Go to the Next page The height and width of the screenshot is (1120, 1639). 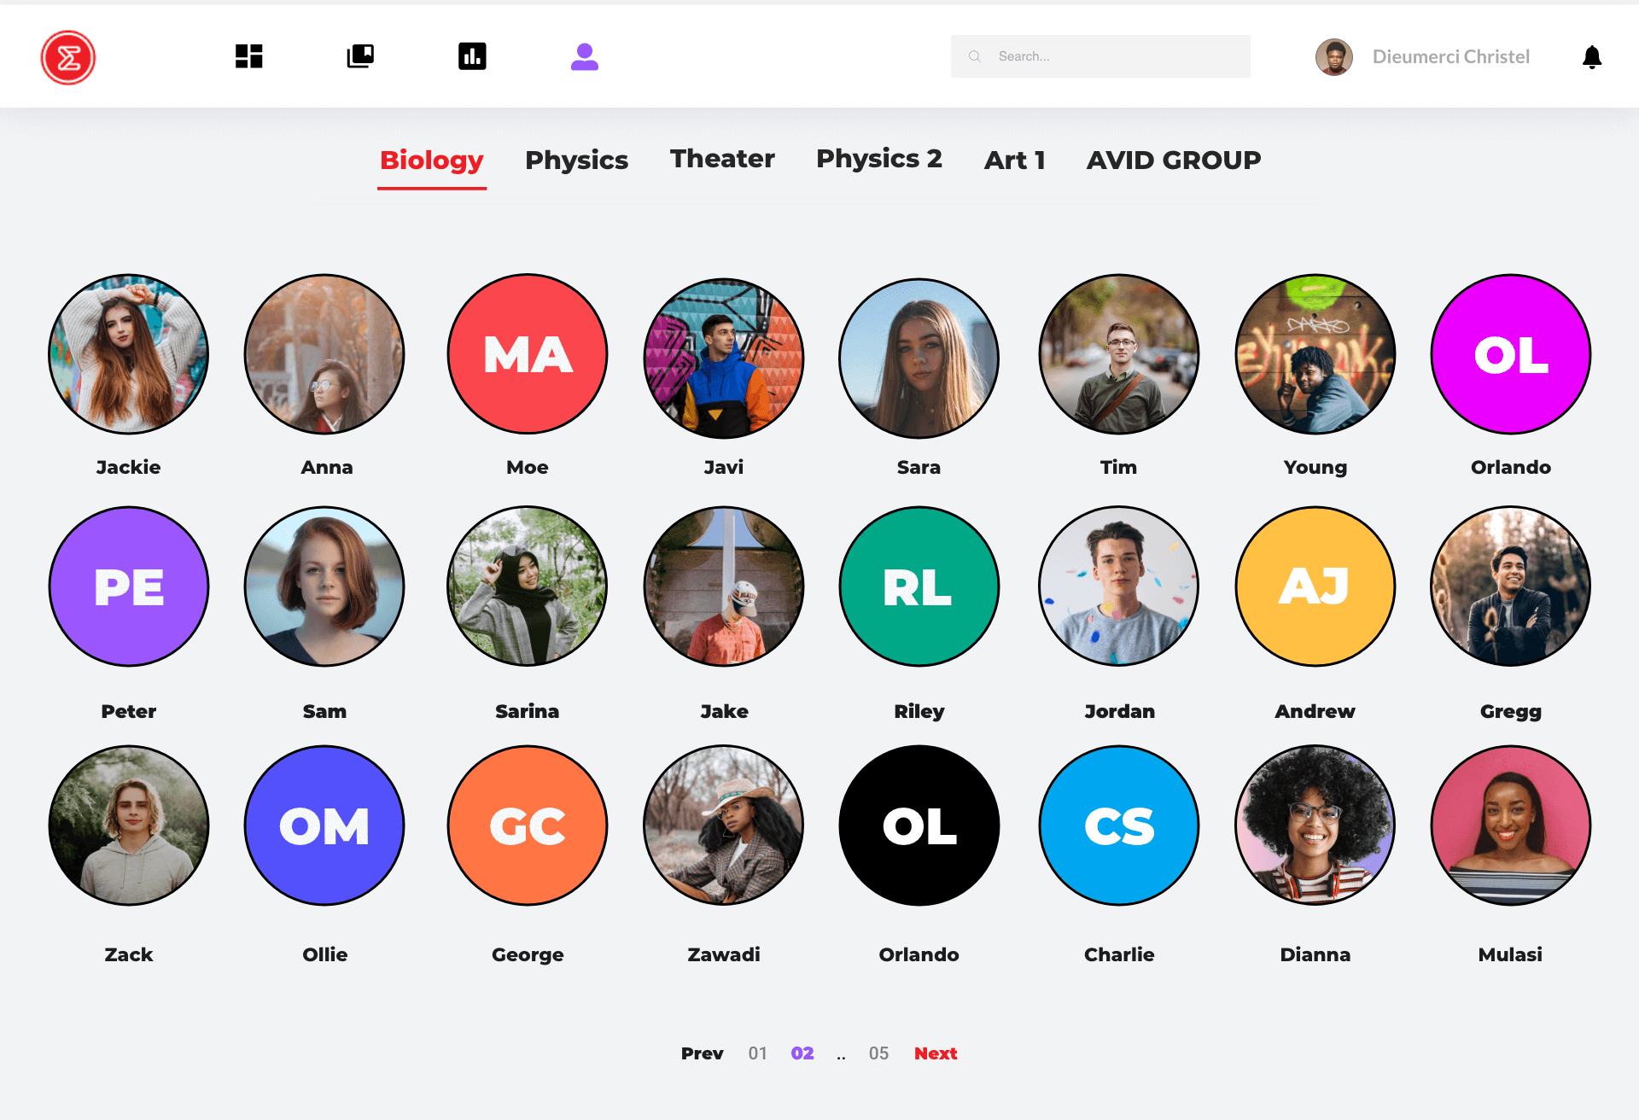pyautogui.click(x=936, y=1053)
